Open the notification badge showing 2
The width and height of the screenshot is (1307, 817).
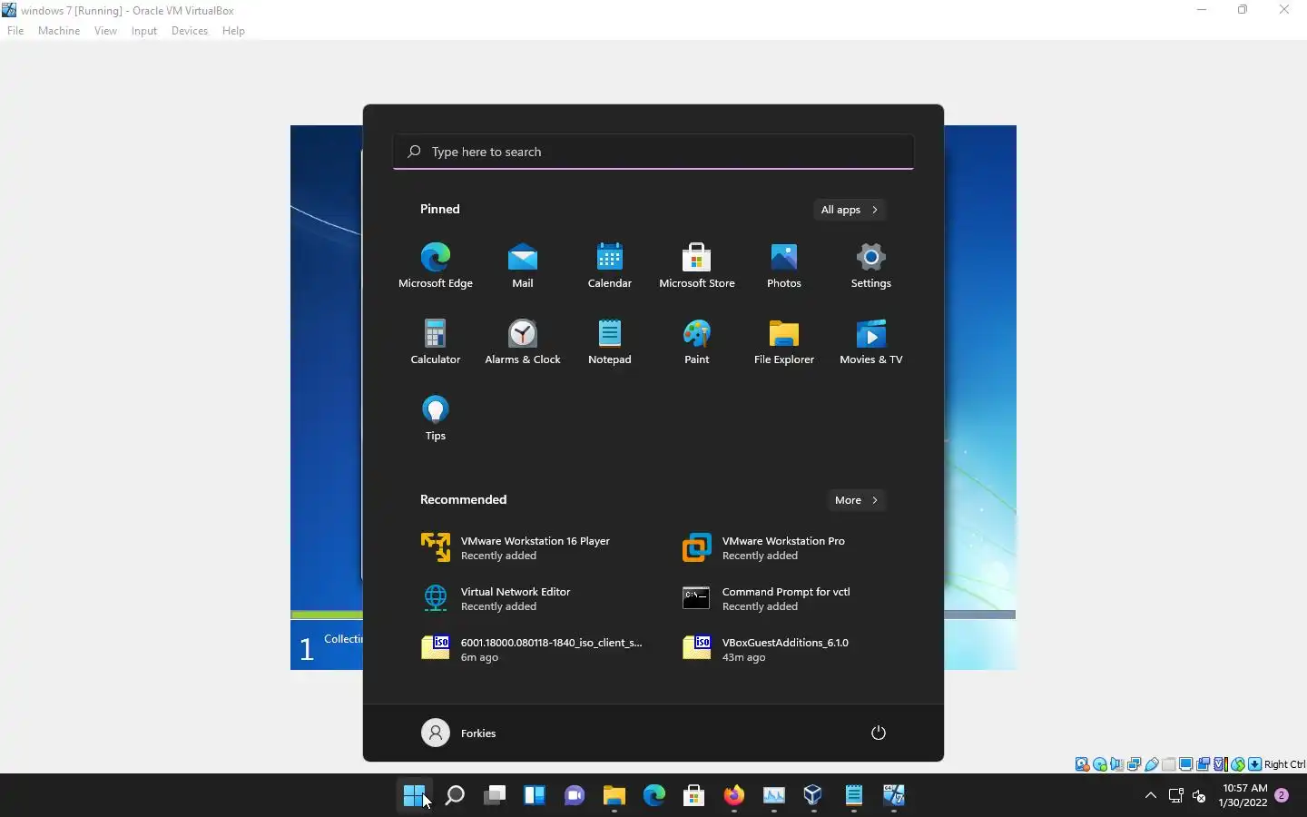(x=1282, y=795)
